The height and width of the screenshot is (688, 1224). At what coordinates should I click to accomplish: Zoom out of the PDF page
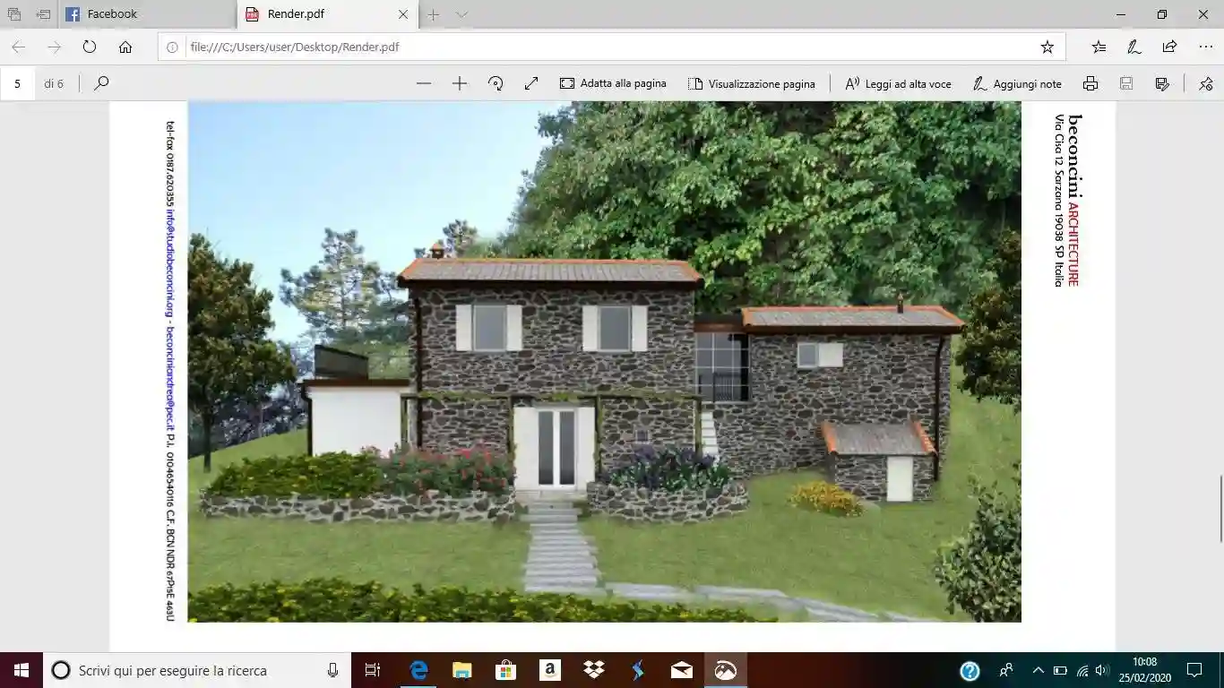(423, 83)
